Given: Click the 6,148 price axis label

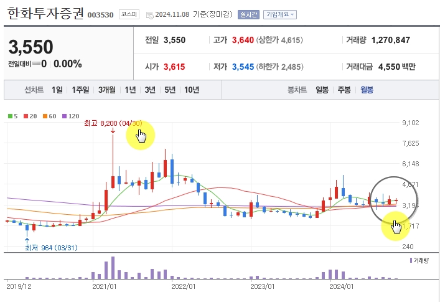Looking at the screenshot, I should point(411,164).
